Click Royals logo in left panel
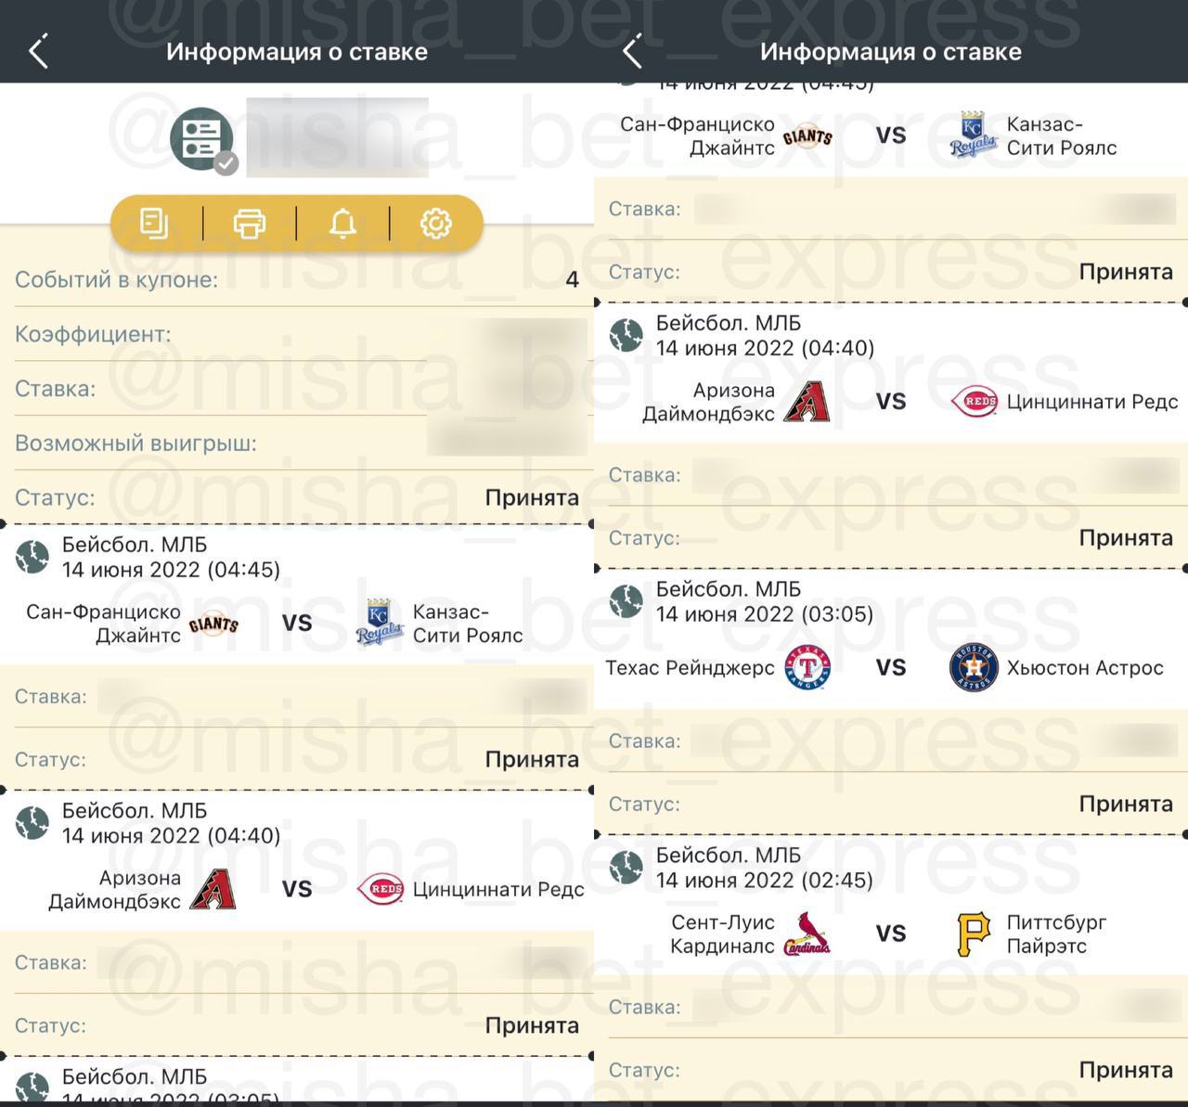This screenshot has height=1107, width=1188. tap(379, 623)
